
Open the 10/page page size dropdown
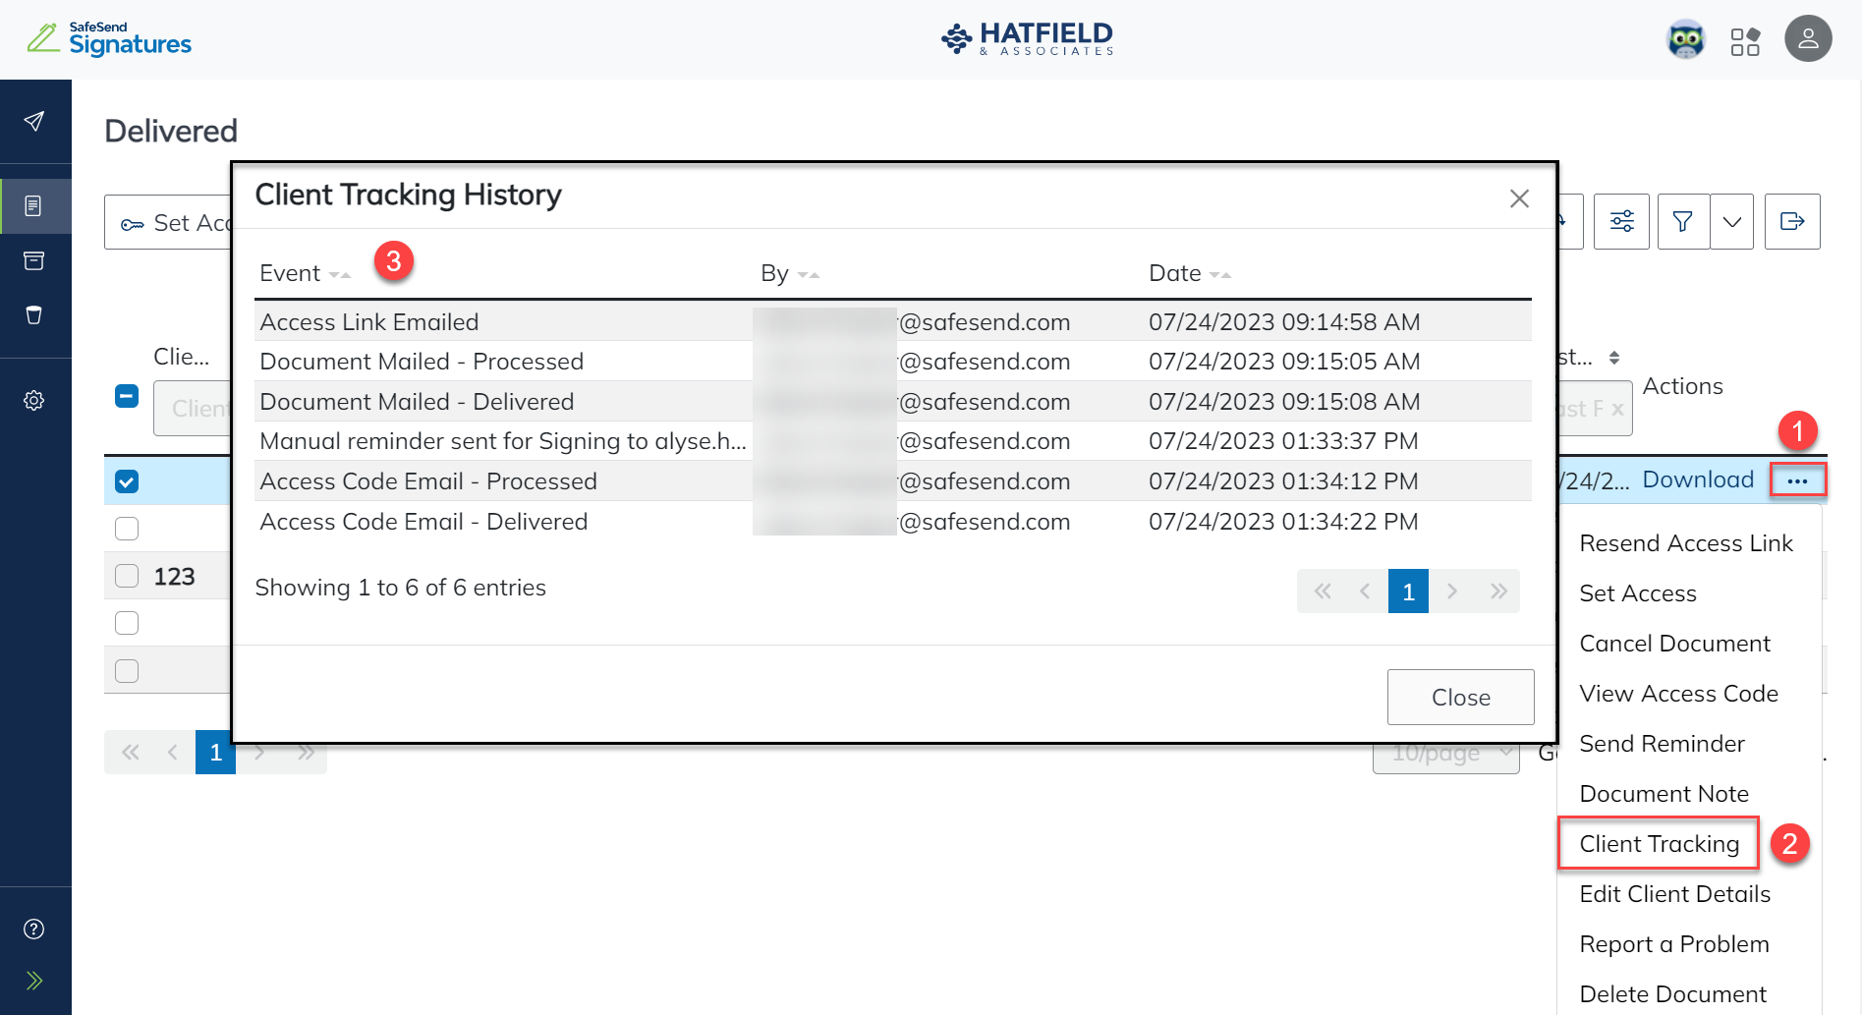pyautogui.click(x=1445, y=752)
